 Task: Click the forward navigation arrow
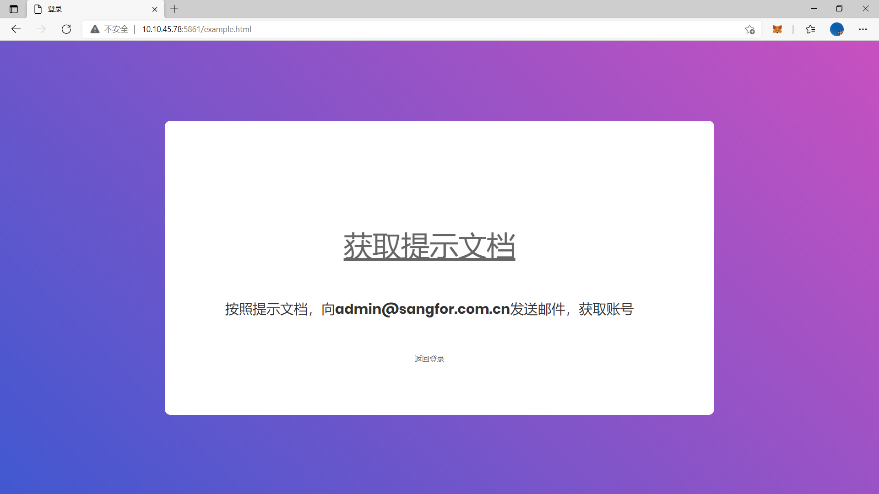tap(41, 29)
